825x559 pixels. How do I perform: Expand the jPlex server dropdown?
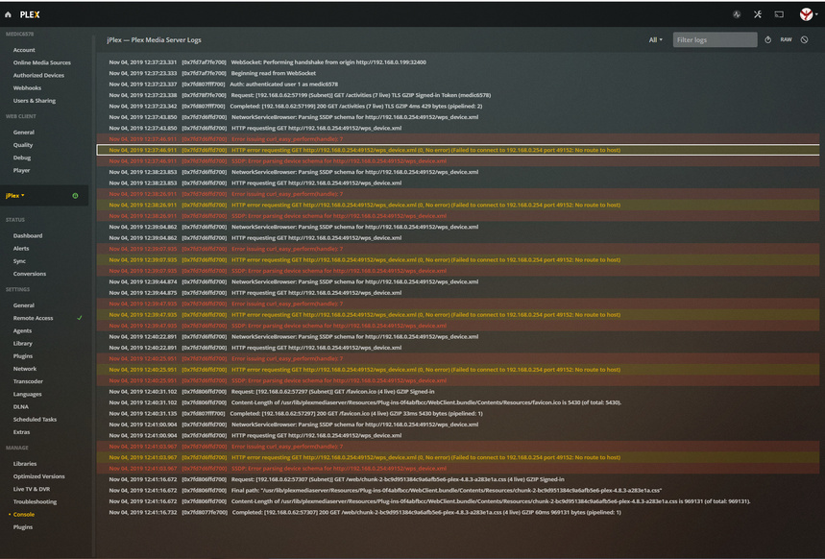point(14,196)
